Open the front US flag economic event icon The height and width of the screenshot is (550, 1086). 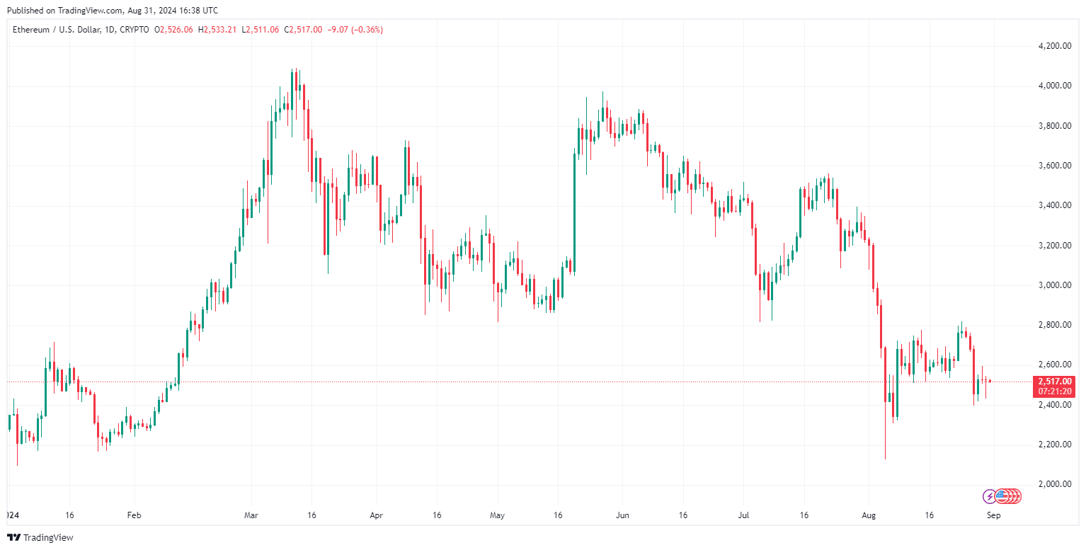[1001, 496]
